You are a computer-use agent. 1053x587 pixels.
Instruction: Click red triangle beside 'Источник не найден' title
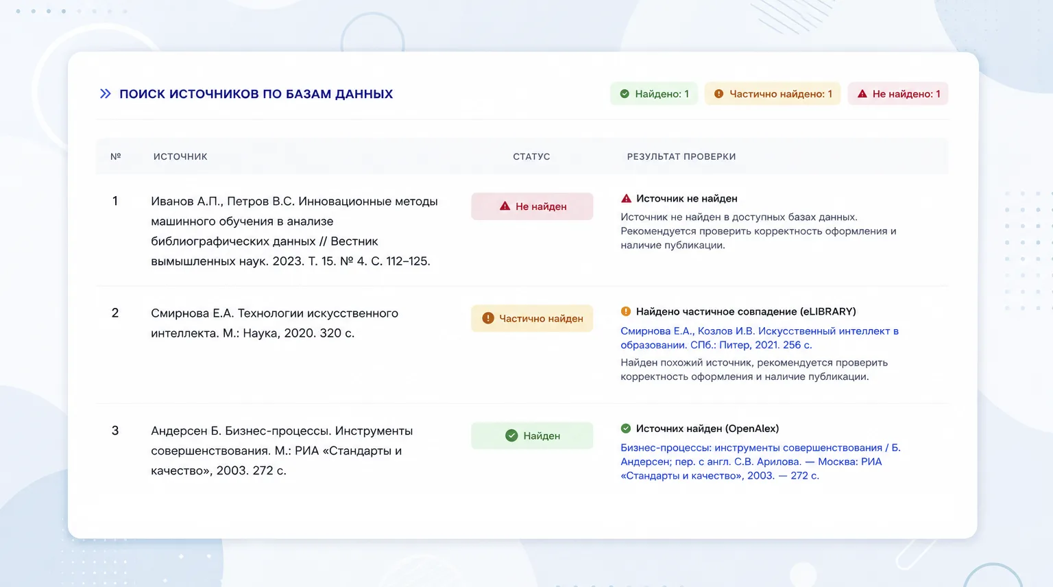[626, 198]
